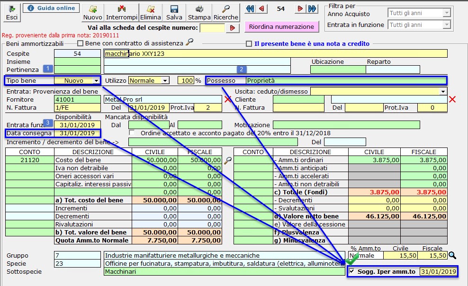Click the utilizzo percentage field 100
468x286 pixels.
(186, 81)
